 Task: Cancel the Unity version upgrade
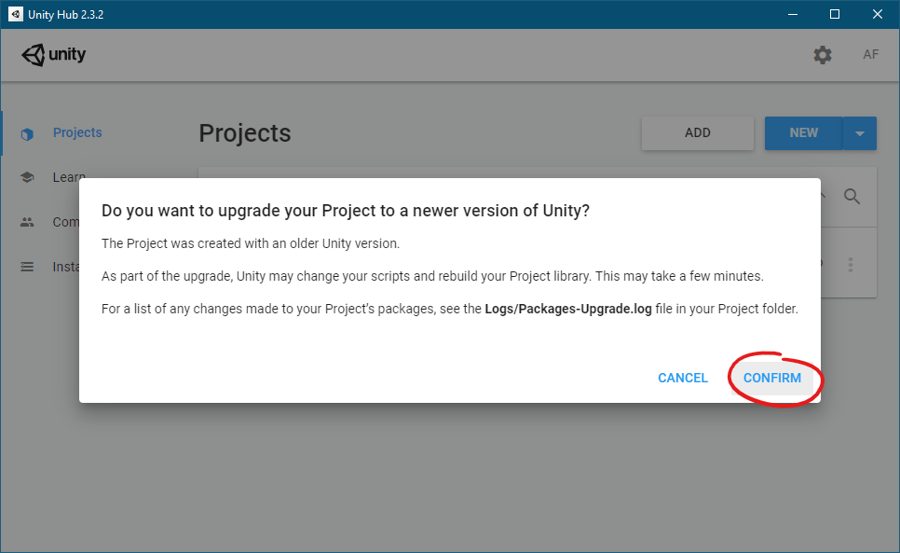tap(683, 378)
